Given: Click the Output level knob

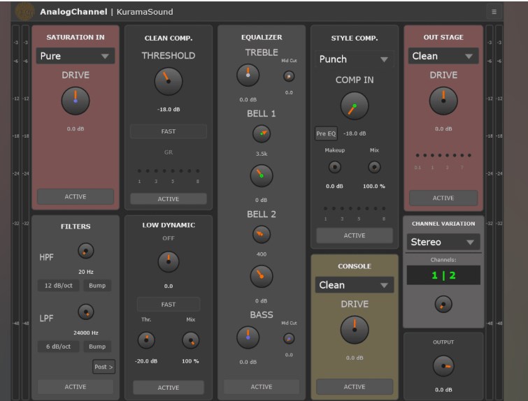Looking at the screenshot, I should [443, 365].
